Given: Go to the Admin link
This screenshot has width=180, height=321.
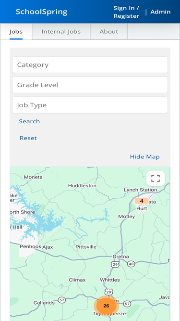Looking at the screenshot, I should point(160,12).
